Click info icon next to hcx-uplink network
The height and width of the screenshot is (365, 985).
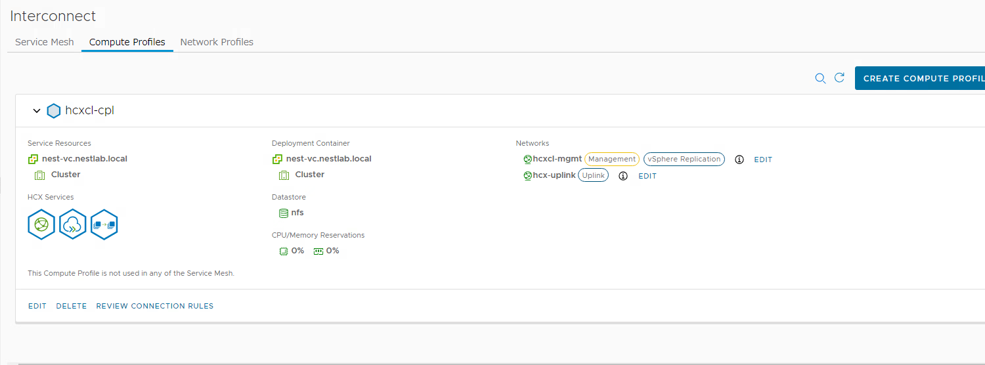coord(623,176)
